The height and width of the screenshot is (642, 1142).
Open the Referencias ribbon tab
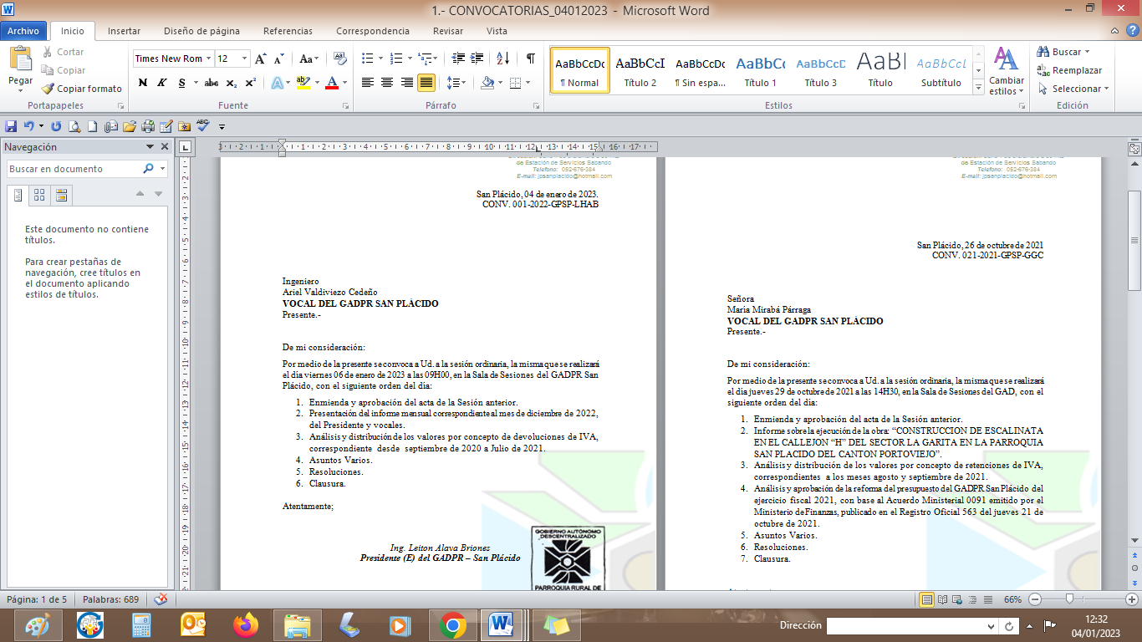click(x=288, y=31)
